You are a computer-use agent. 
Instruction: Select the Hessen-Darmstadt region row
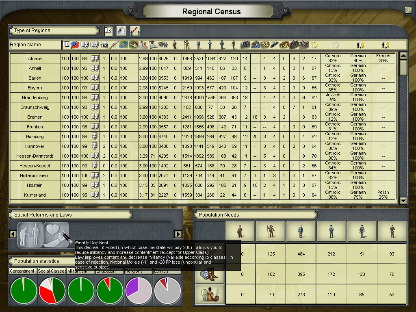[x=35, y=156]
